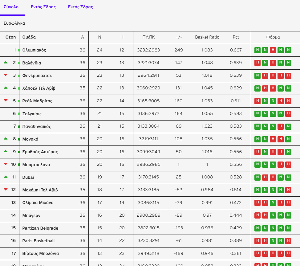Click the green N form badge for Ολίμπια Μιλάνο

click(x=273, y=203)
